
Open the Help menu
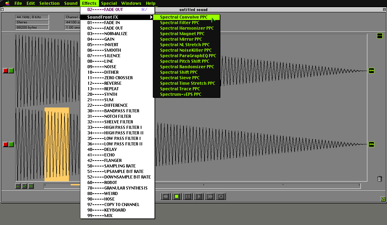click(150, 3)
